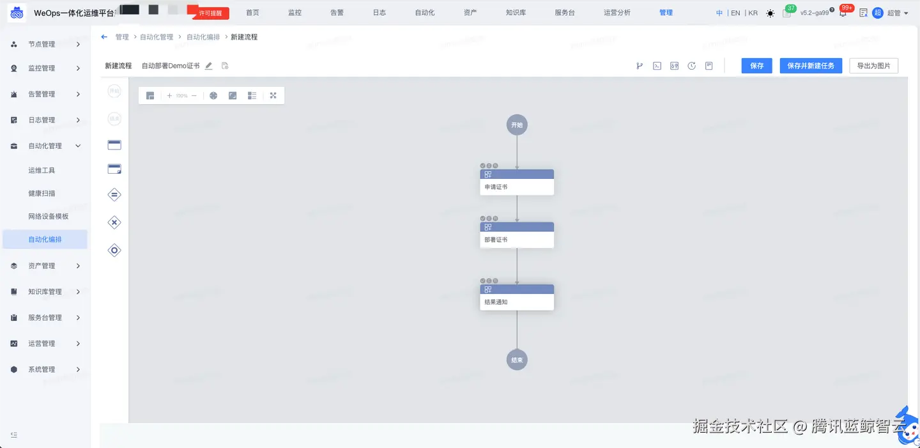Select the start event in the palette
This screenshot has height=448, width=920.
tap(114, 91)
